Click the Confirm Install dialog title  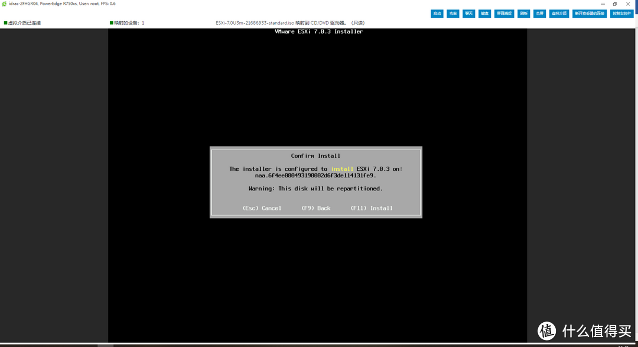[x=315, y=155]
